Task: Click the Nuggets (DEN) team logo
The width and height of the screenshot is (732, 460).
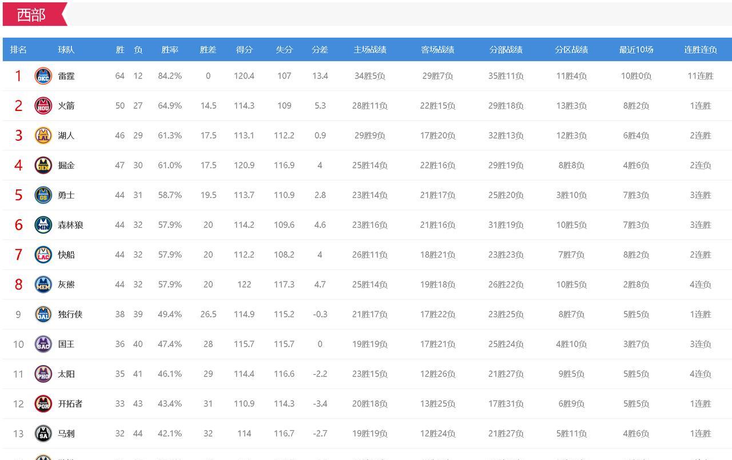Action: pos(43,165)
